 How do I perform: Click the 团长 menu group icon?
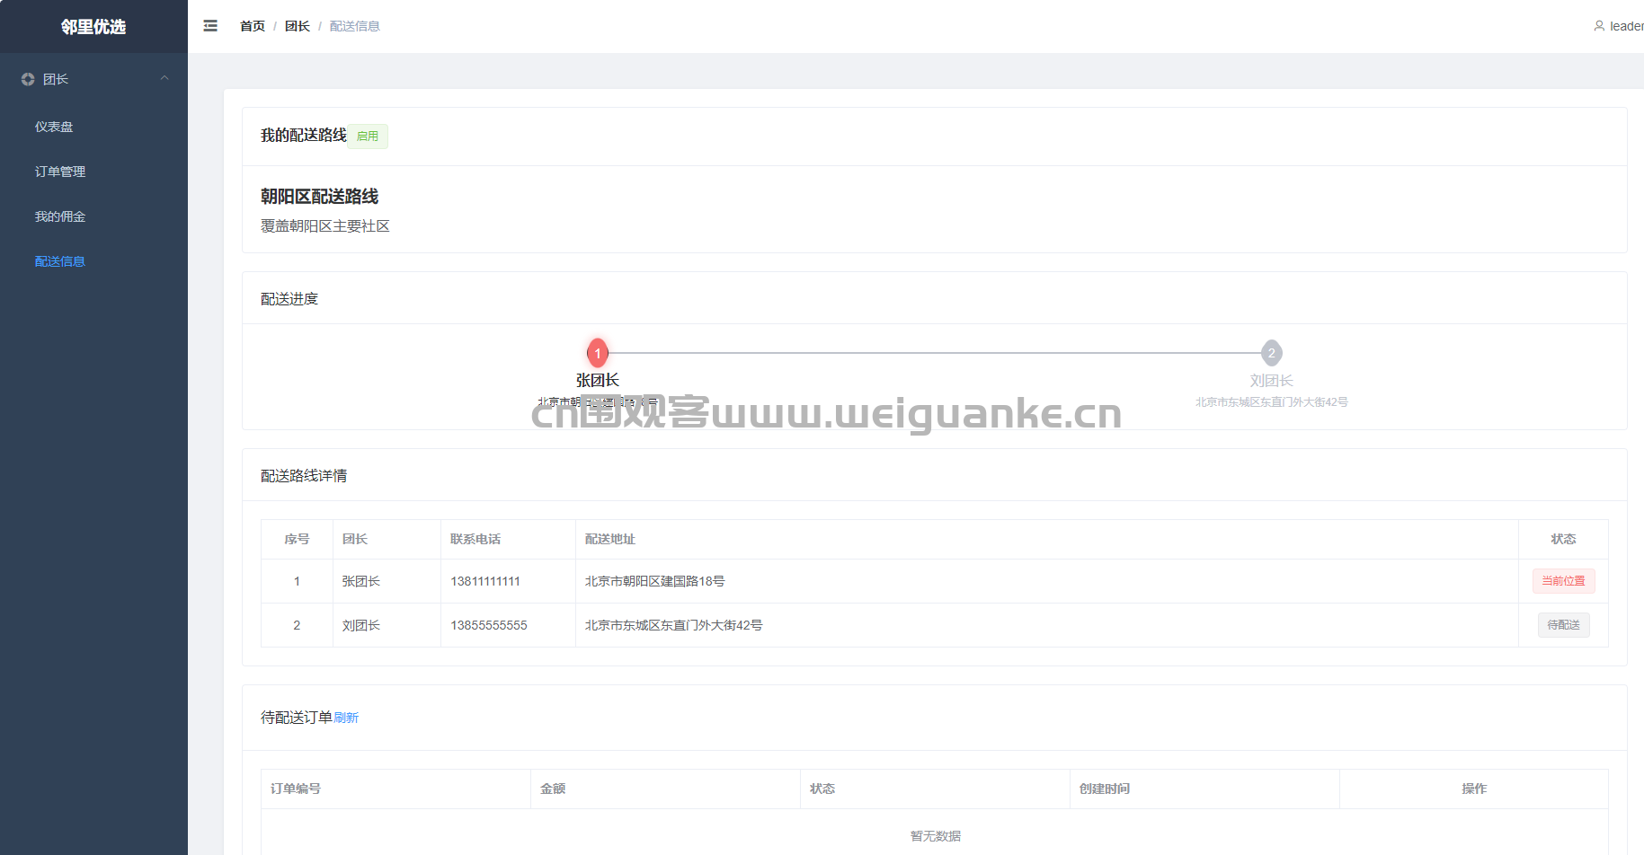coord(28,79)
